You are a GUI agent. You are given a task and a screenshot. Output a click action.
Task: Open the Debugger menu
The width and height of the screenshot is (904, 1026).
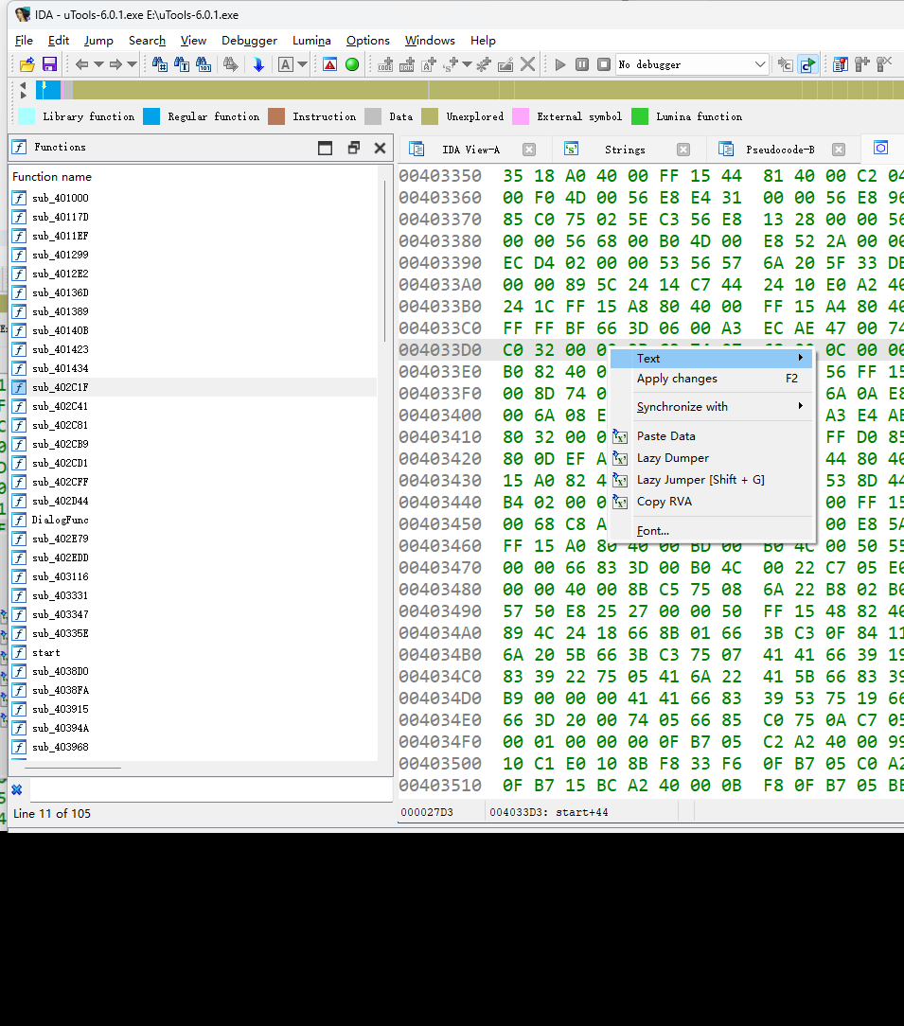pos(249,41)
